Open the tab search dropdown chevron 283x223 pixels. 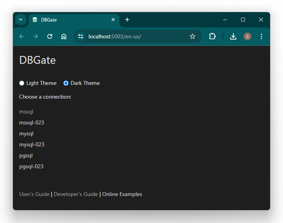(x=21, y=20)
